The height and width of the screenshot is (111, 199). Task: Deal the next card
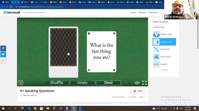pos(108,83)
